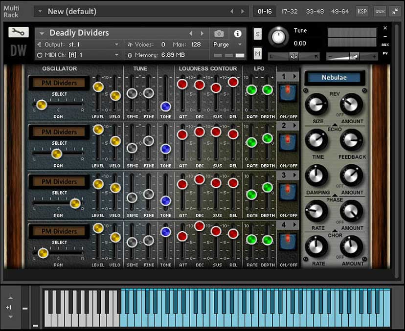
Task: Switch to the 49-64 bank tab
Action: pyautogui.click(x=340, y=11)
